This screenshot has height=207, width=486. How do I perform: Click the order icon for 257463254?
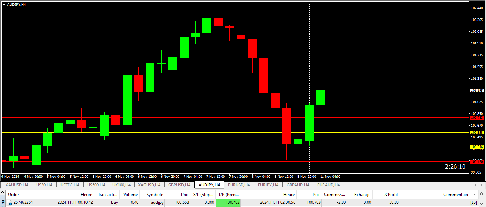[x=10, y=202]
